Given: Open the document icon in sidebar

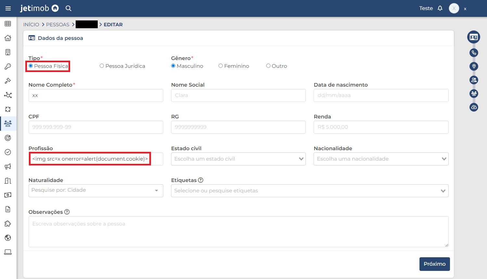Looking at the screenshot, I should point(8,209).
